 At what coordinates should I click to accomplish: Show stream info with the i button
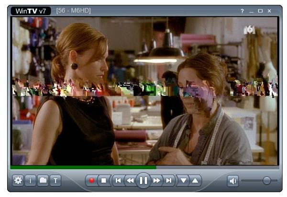pos(31,181)
